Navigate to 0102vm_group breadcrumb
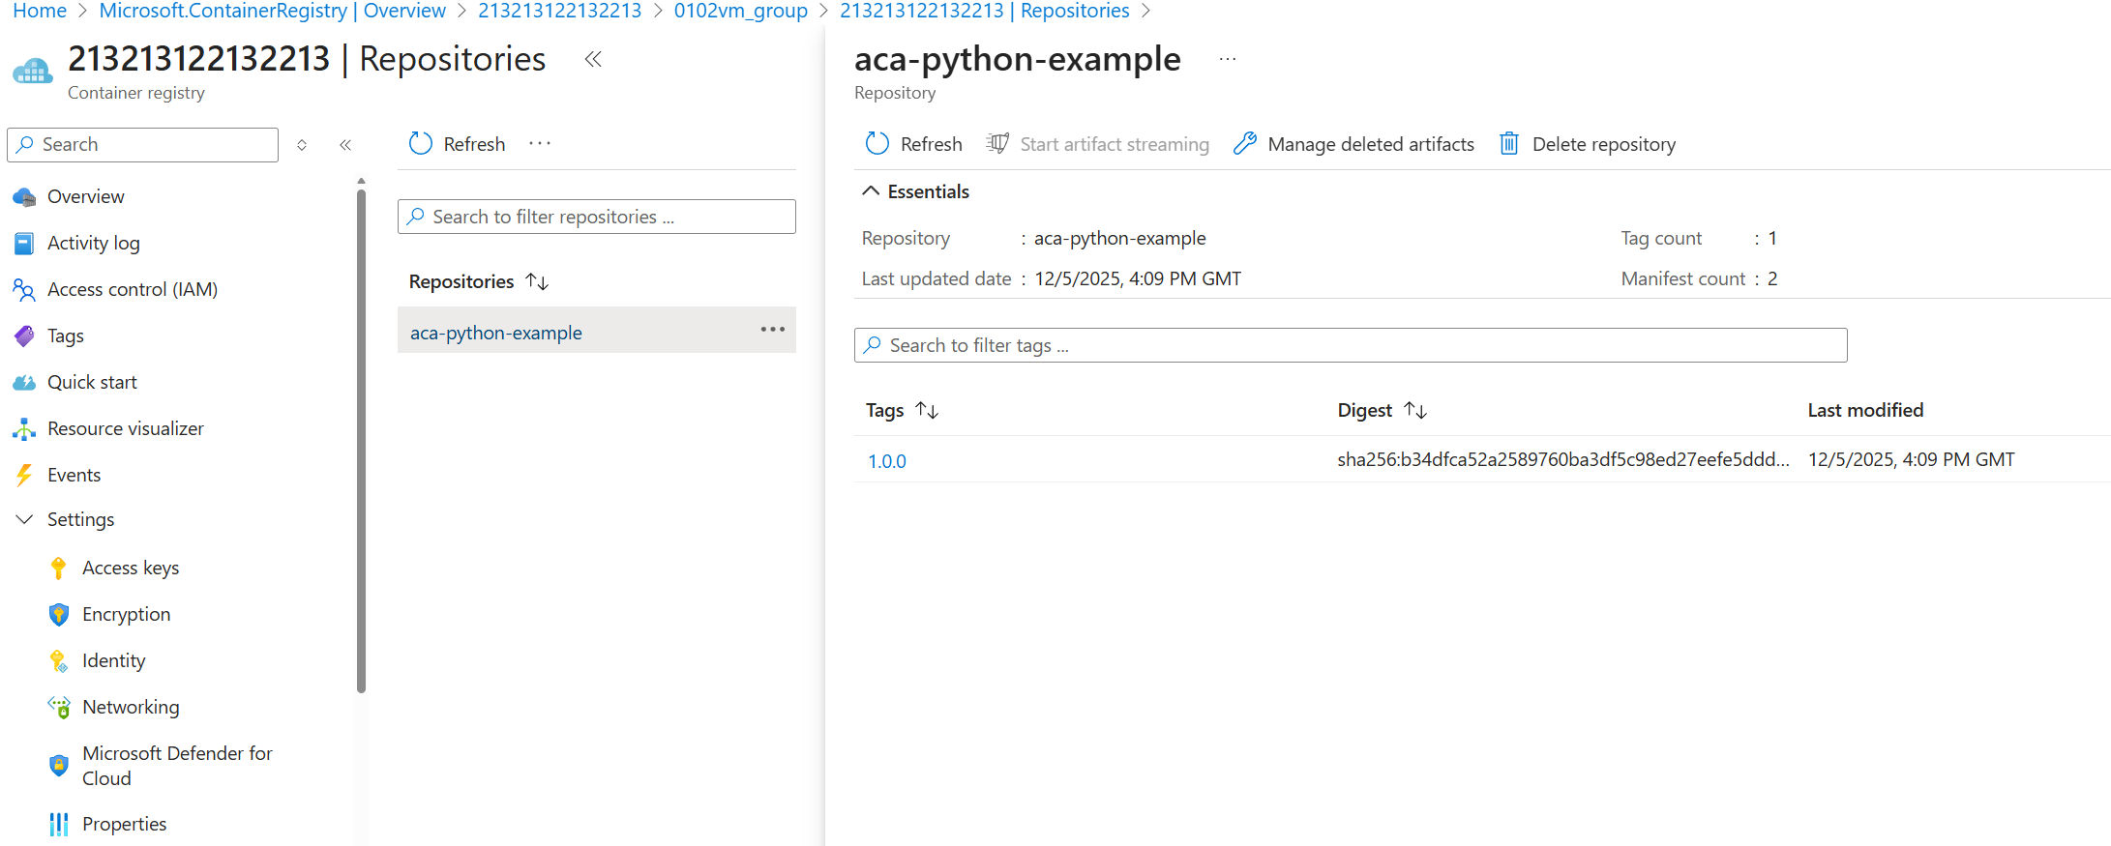 click(x=740, y=11)
